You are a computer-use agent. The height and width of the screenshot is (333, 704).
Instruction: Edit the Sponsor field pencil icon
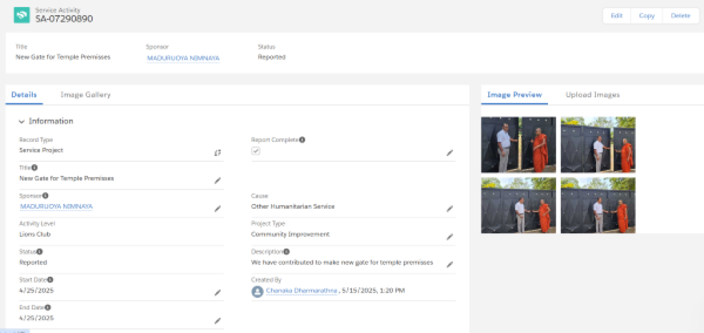click(218, 209)
